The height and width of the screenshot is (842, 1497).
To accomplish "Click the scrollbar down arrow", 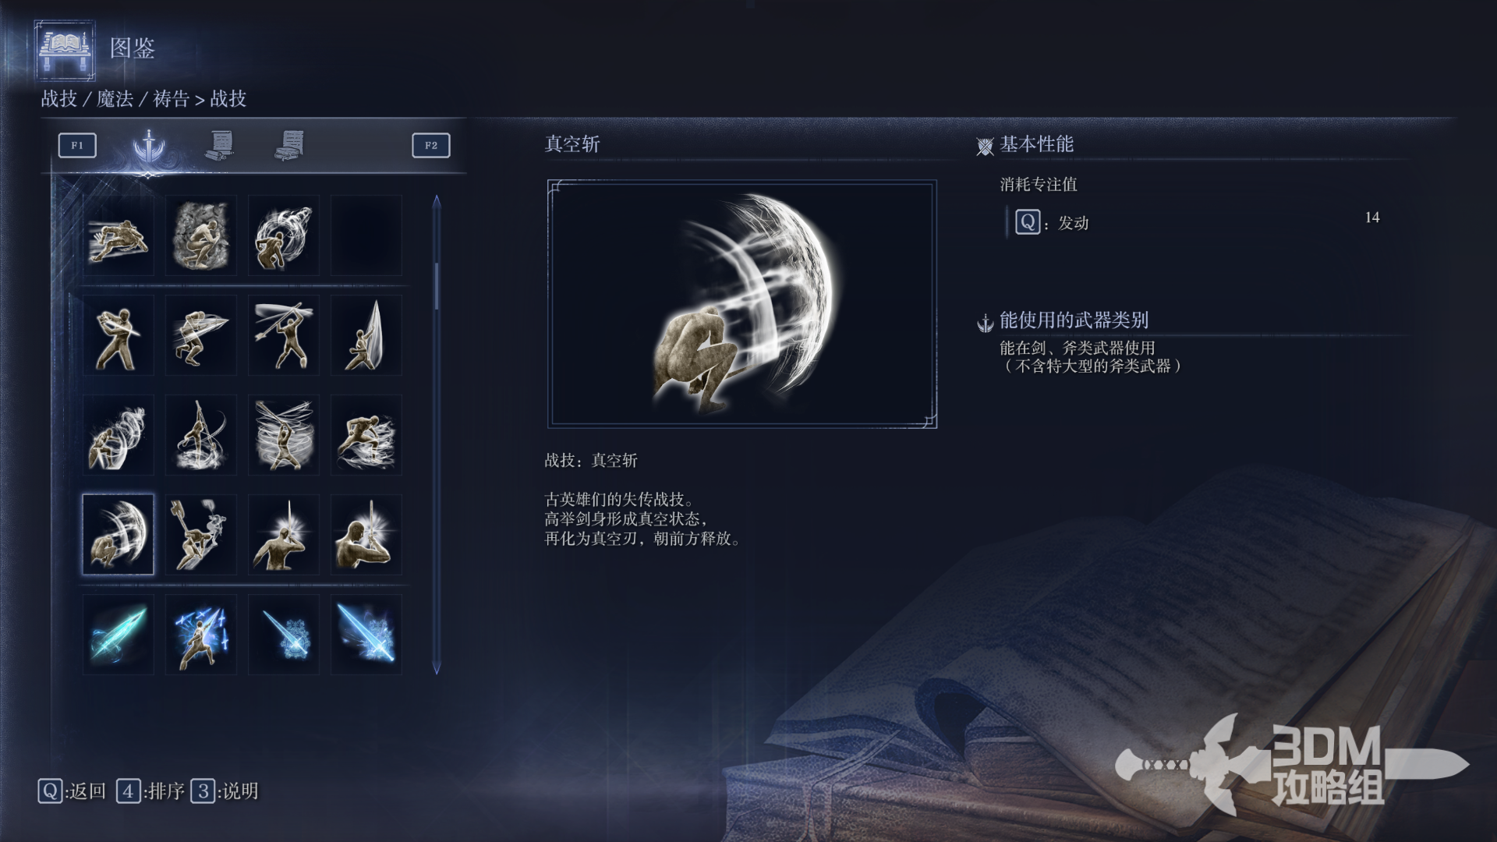I will 437,667.
